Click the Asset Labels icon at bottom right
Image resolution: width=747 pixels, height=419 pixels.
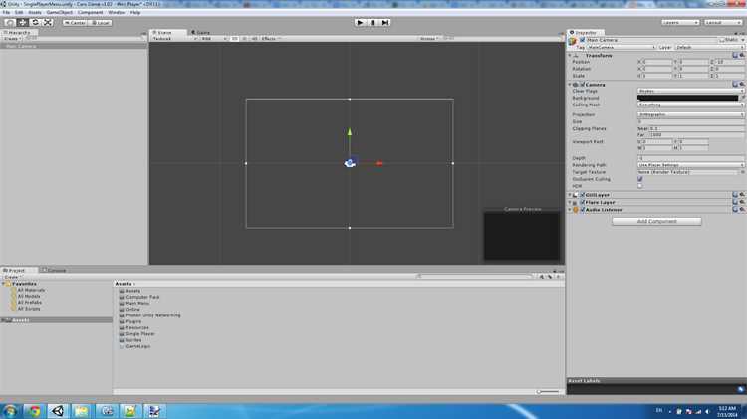740,389
